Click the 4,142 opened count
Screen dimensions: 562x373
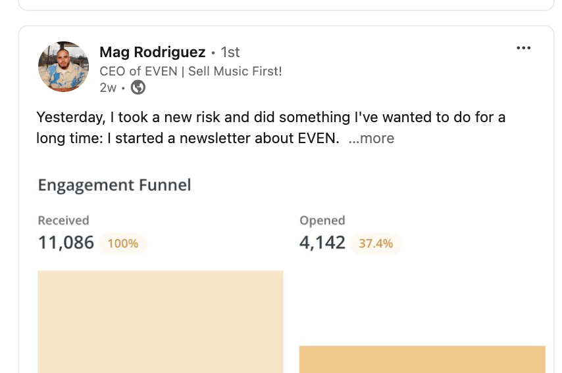(x=322, y=243)
